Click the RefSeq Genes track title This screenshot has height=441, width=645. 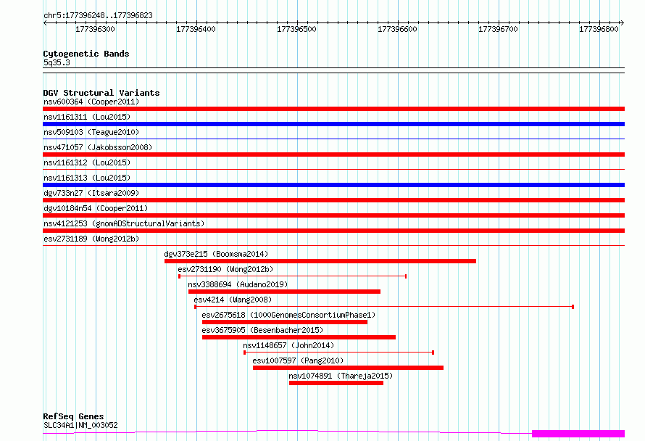(73, 416)
